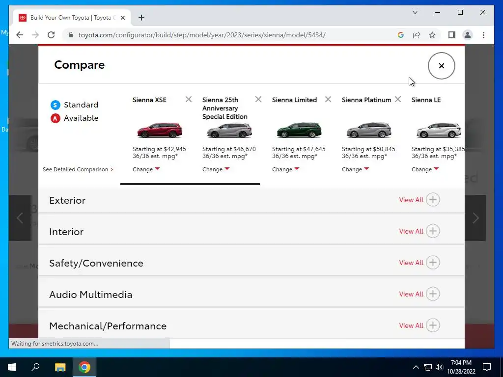The height and width of the screenshot is (377, 503).
Task: Click View All for Audio Multimedia
Action: [x=411, y=294]
